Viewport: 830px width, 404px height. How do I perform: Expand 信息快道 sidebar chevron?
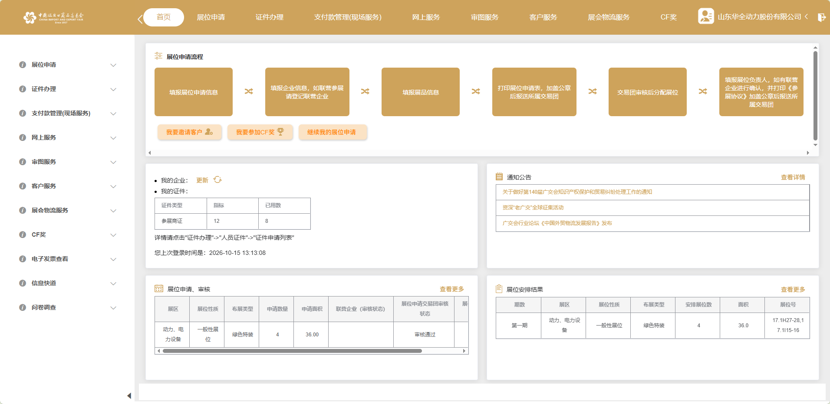click(x=113, y=283)
